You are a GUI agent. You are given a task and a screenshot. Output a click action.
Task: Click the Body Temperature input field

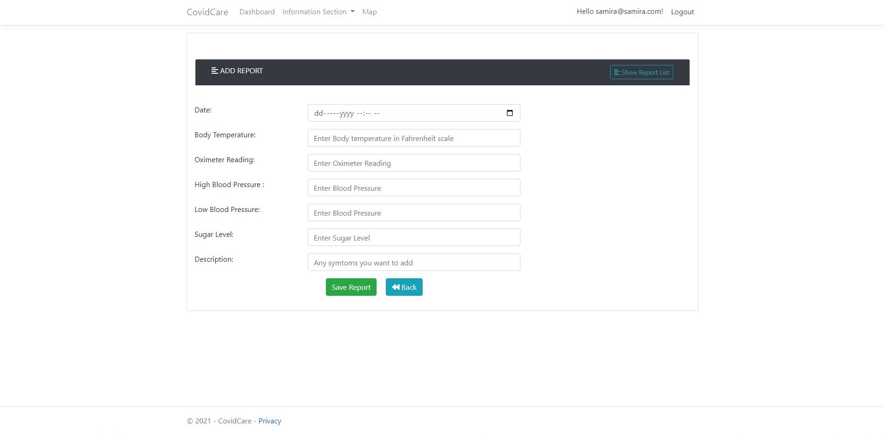tap(414, 138)
